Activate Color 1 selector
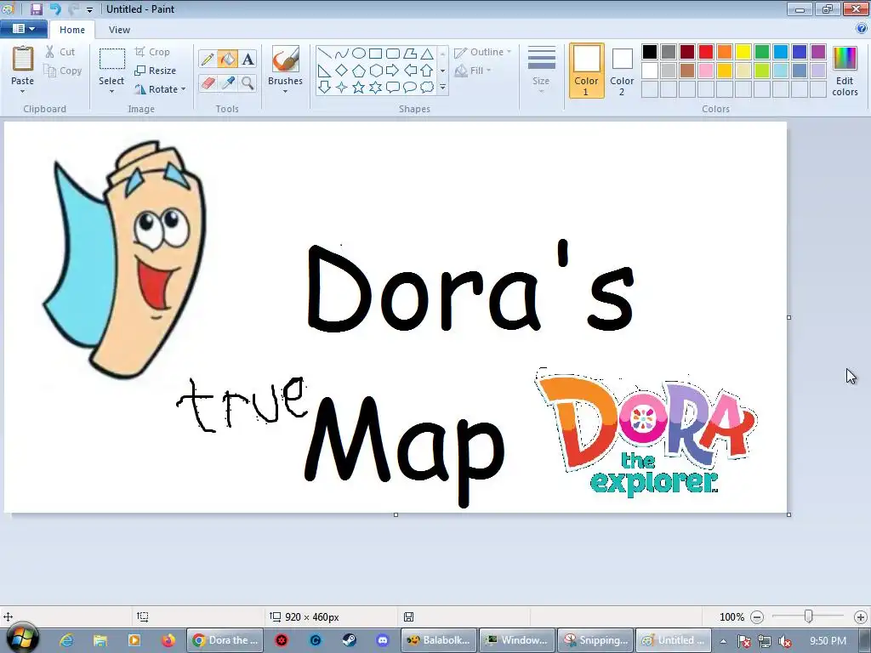Image resolution: width=871 pixels, height=653 pixels. pyautogui.click(x=587, y=71)
